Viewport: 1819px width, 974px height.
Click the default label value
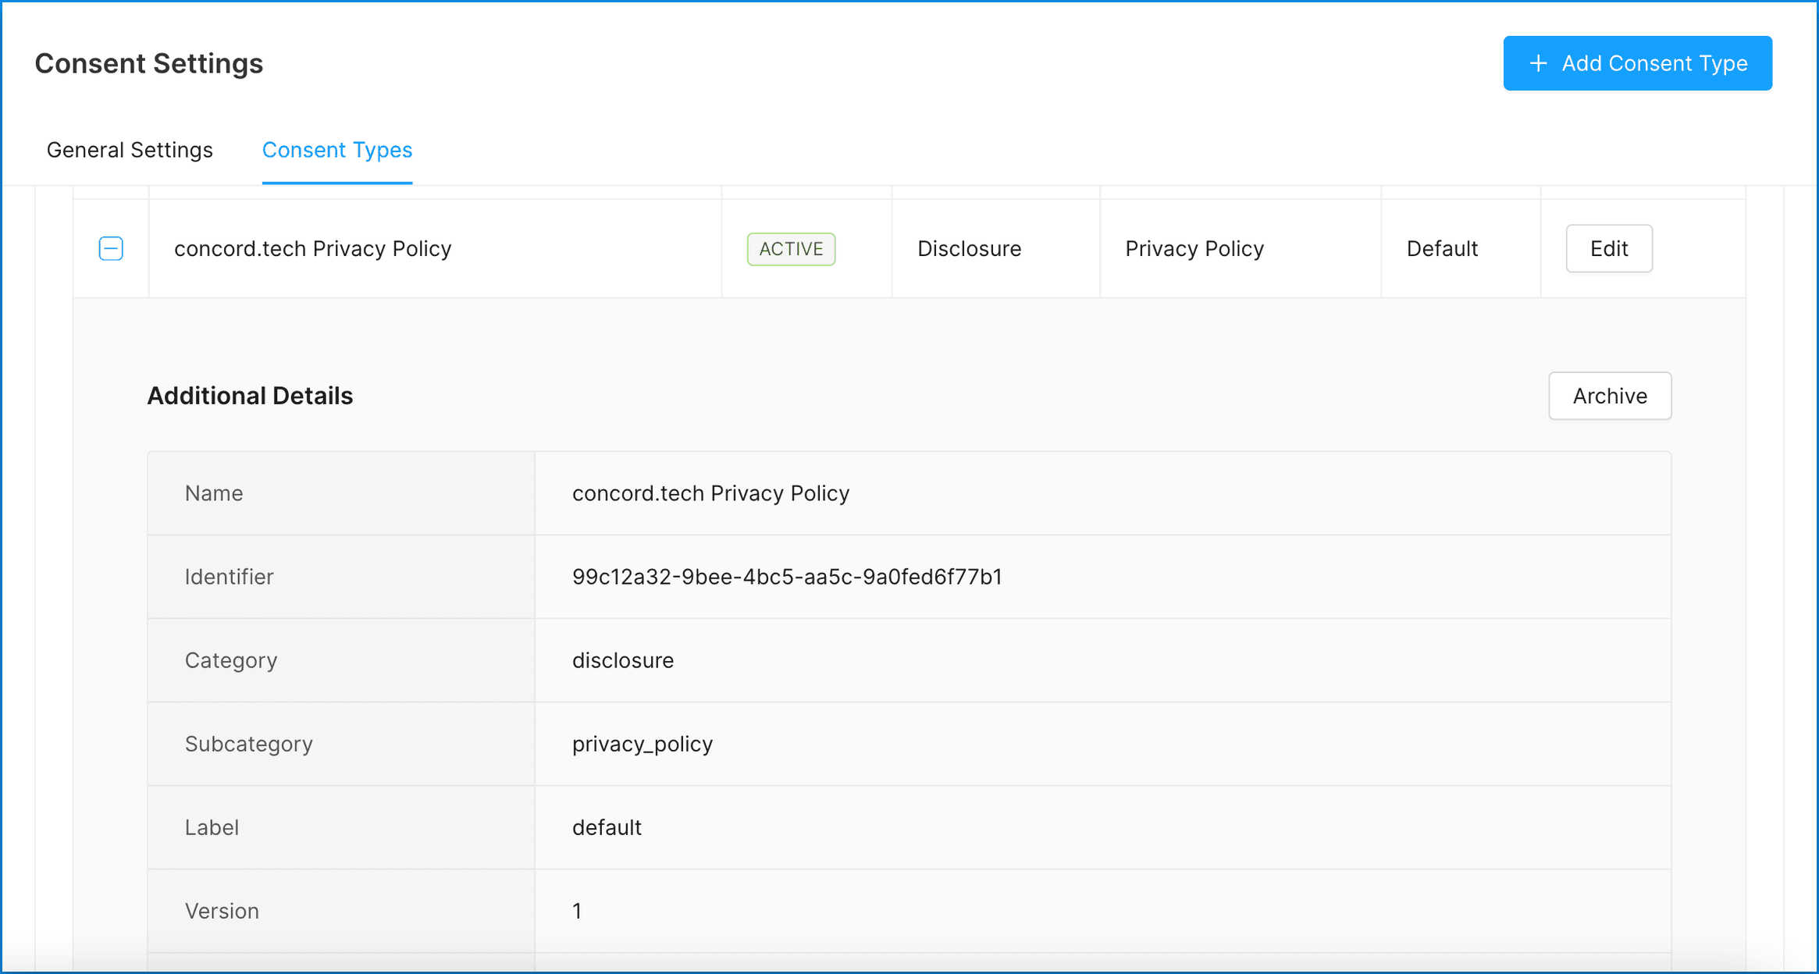(607, 827)
